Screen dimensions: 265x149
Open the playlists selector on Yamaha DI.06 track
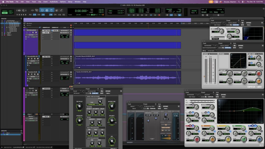coord(33,77)
